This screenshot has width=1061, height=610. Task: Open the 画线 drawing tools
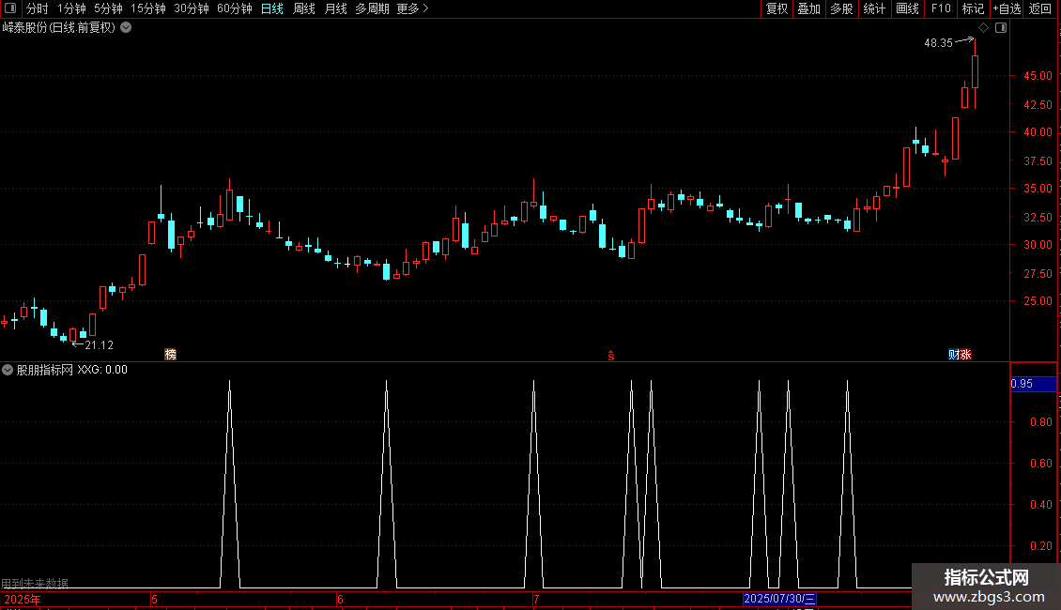pyautogui.click(x=907, y=8)
